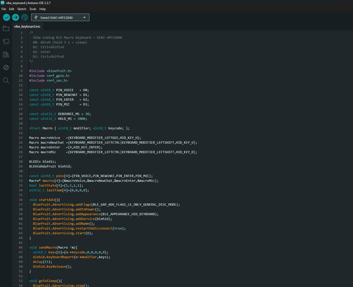Open the Debug sidebar panel icon
The height and width of the screenshot is (287, 353).
coord(6,68)
